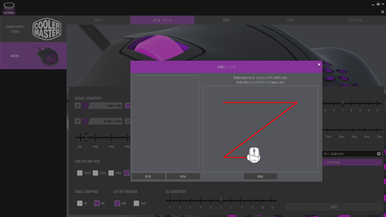Click the new surface name input field
This screenshot has height=217, width=386.
click(349, 154)
